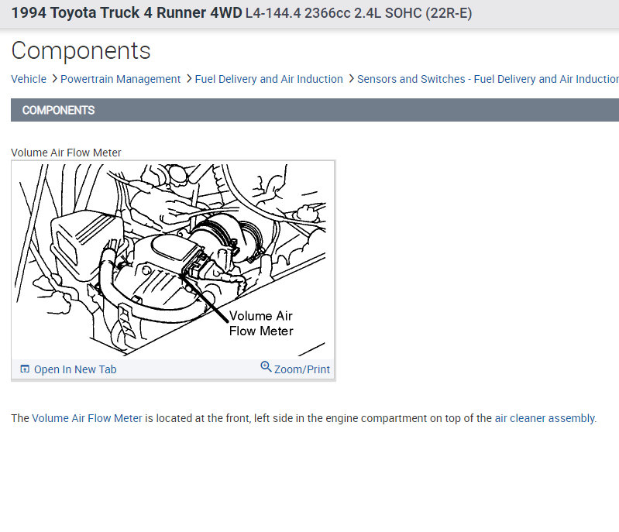Select the Zoom/Print link text
Viewport: 619px width, 532px height.
pos(302,369)
